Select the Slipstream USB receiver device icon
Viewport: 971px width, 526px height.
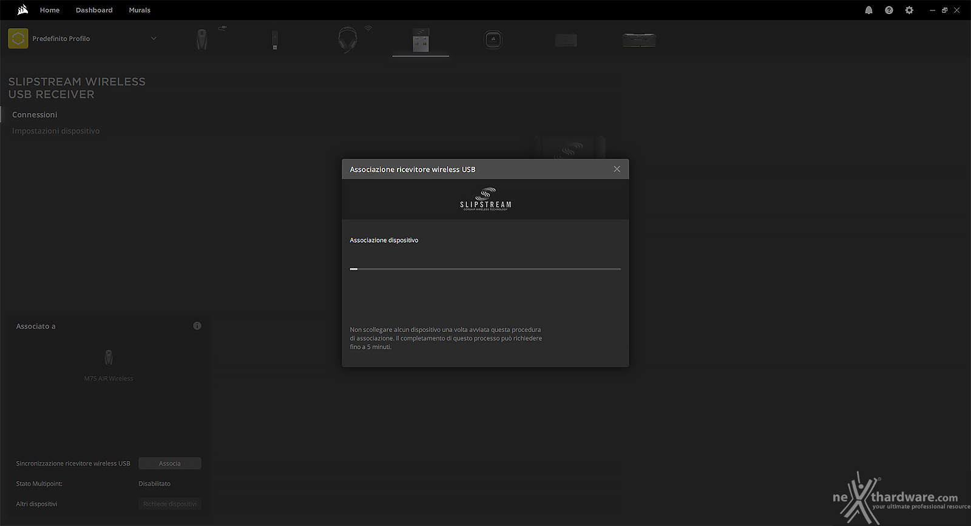[421, 39]
